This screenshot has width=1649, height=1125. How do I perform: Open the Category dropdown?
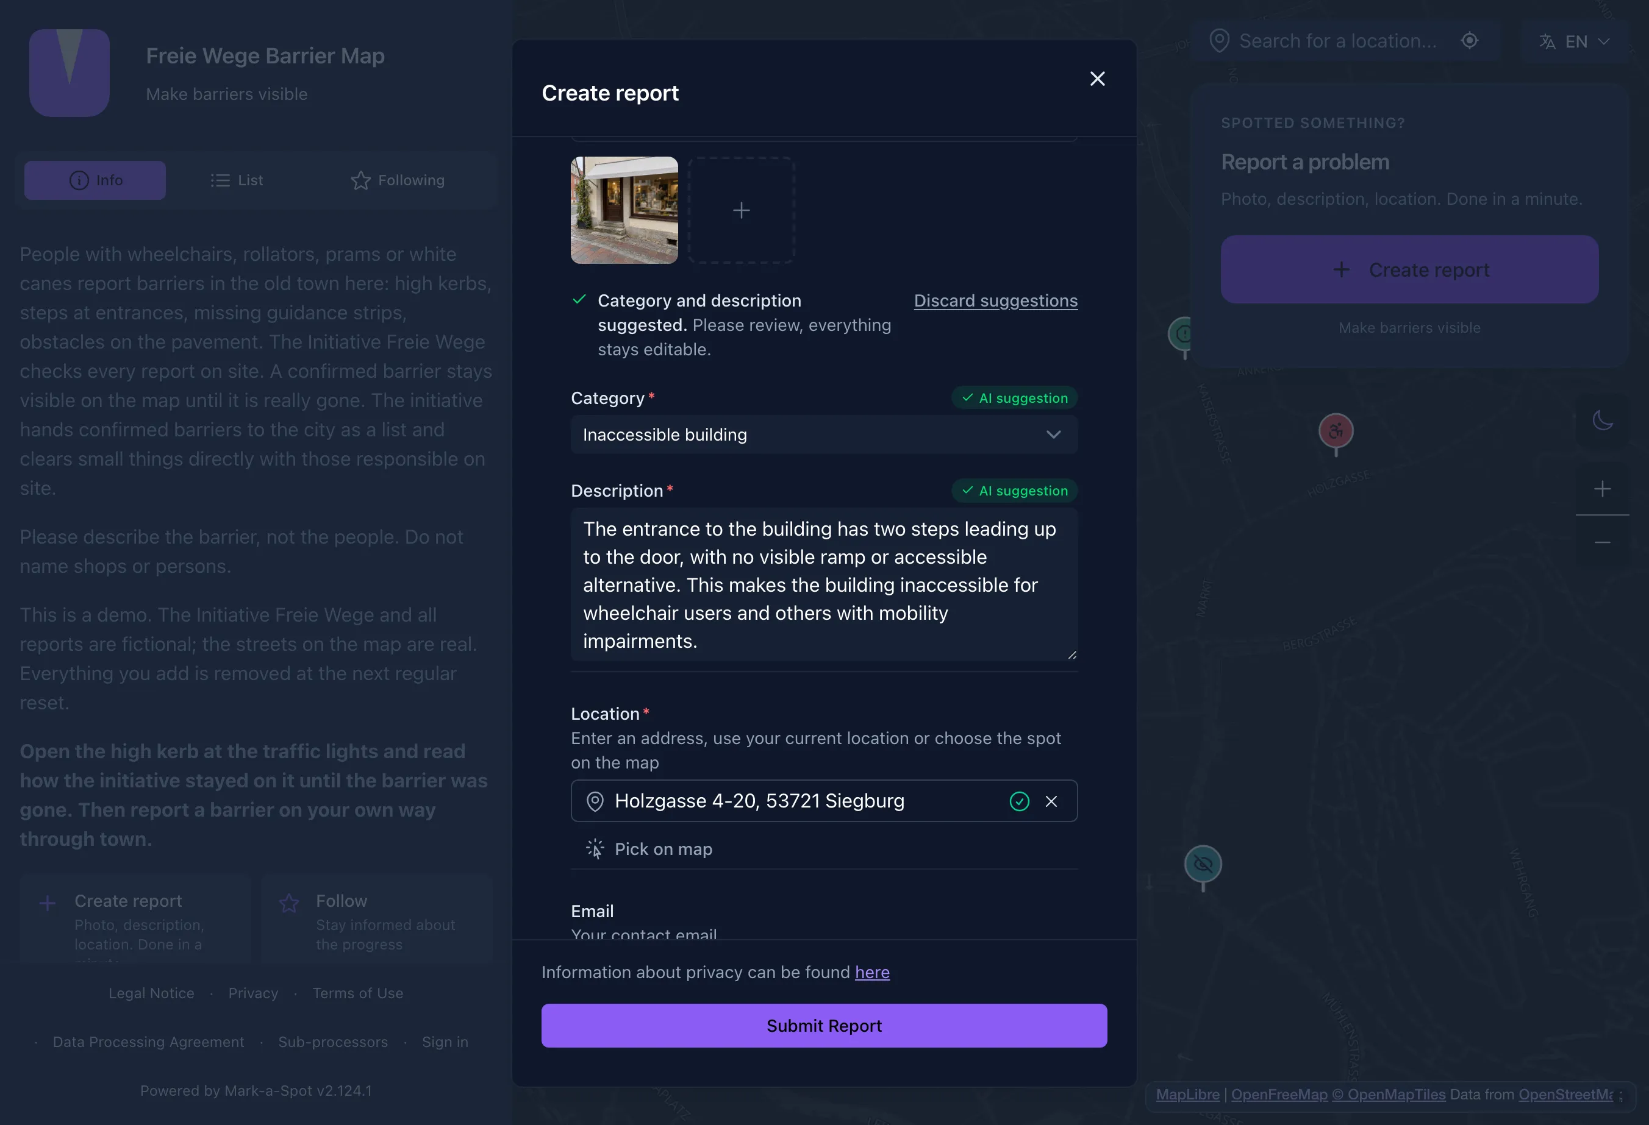coord(824,435)
